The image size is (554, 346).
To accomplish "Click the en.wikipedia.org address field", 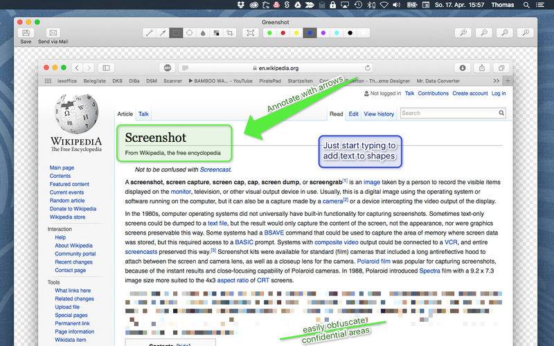I will click(276, 68).
